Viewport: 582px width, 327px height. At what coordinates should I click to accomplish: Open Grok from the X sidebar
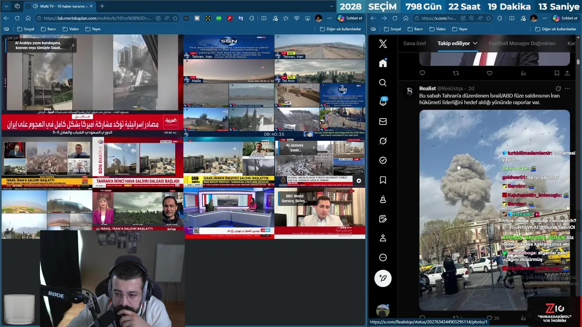tap(383, 141)
